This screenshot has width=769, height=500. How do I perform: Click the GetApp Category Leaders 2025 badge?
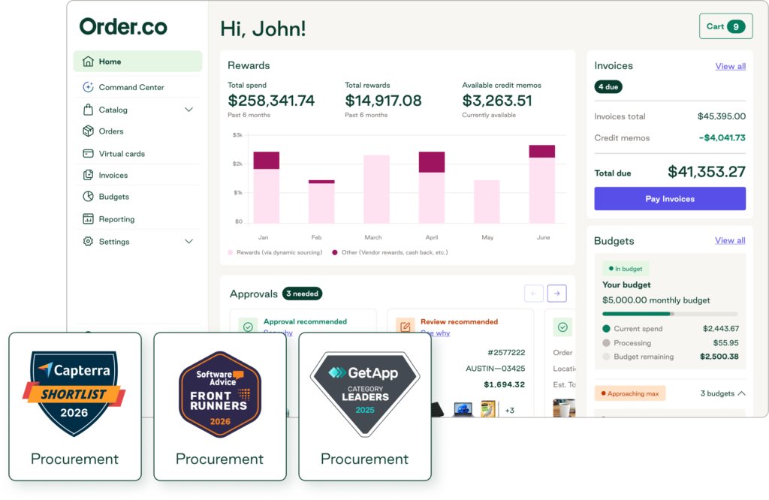tap(365, 394)
